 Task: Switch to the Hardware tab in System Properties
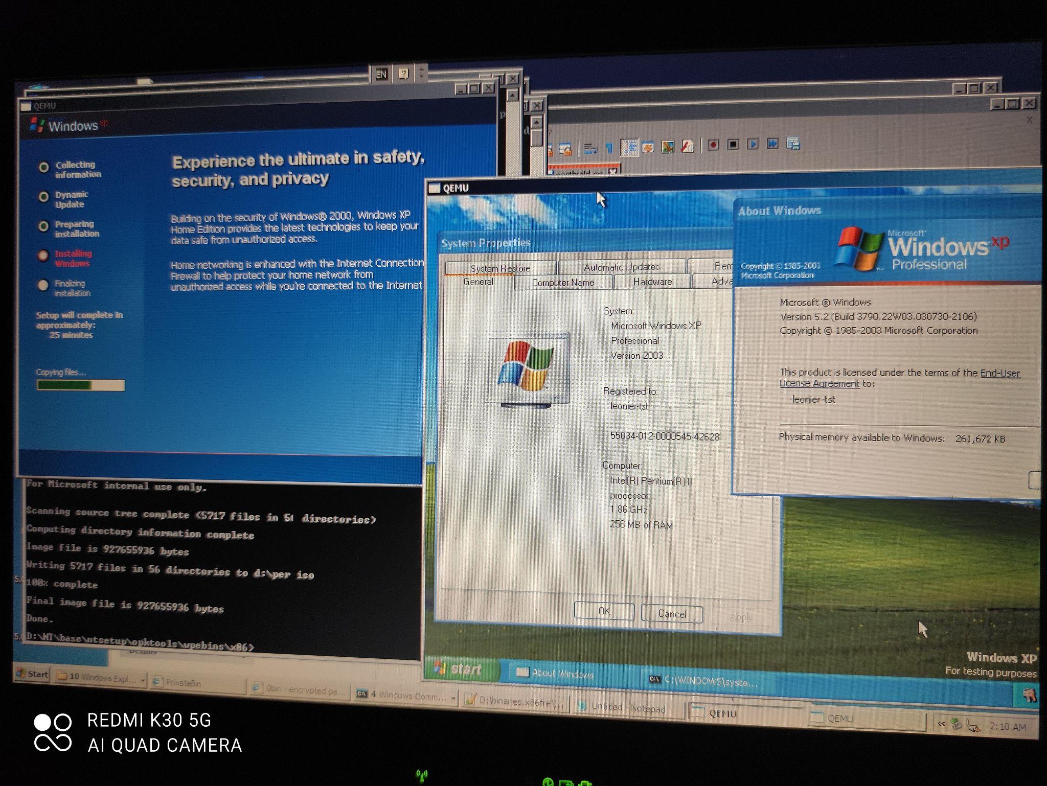(651, 282)
